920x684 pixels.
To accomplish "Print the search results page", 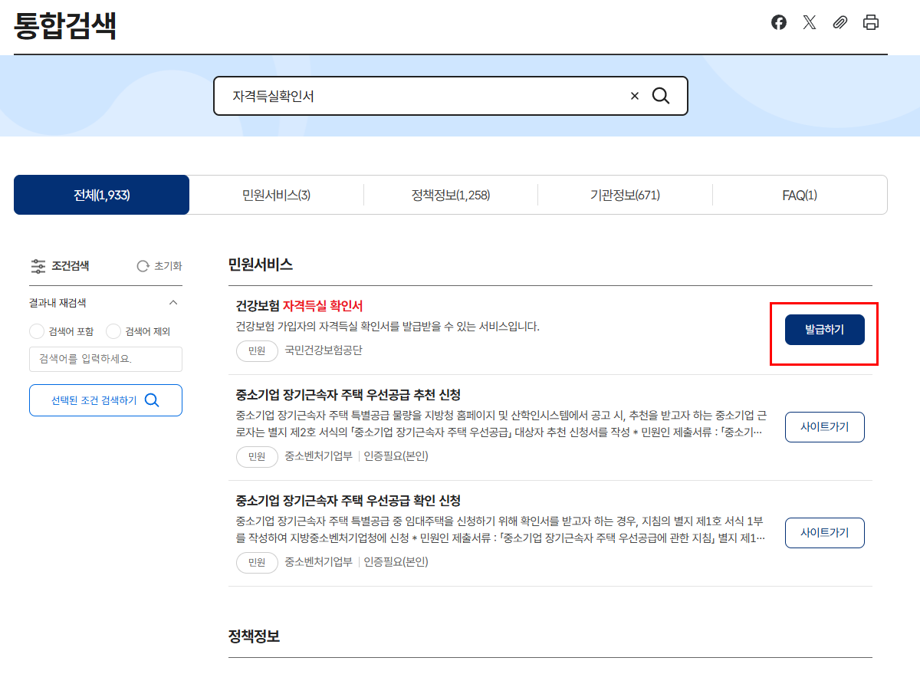I will (x=870, y=22).
